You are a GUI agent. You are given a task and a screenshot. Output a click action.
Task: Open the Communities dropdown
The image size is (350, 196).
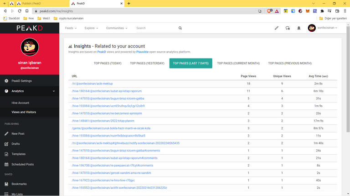pos(117,28)
